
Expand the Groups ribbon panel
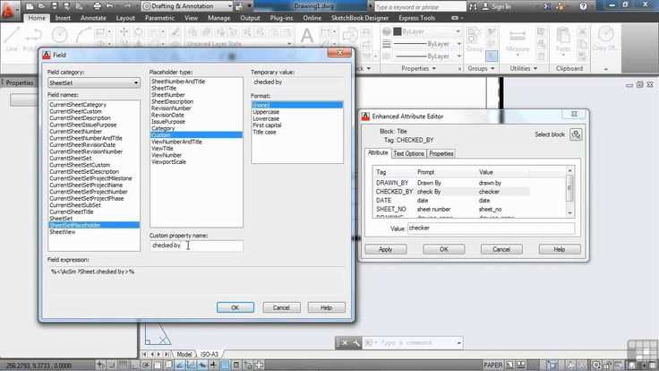point(481,68)
